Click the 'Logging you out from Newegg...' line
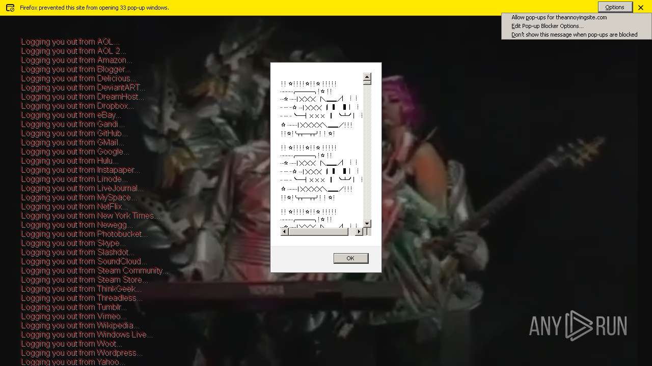Viewport: 652px width, 366px height. tap(77, 225)
